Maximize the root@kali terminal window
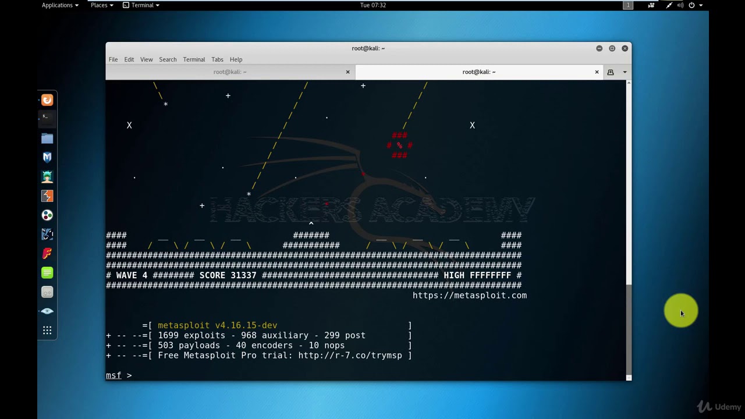Image resolution: width=745 pixels, height=419 pixels. click(x=612, y=48)
